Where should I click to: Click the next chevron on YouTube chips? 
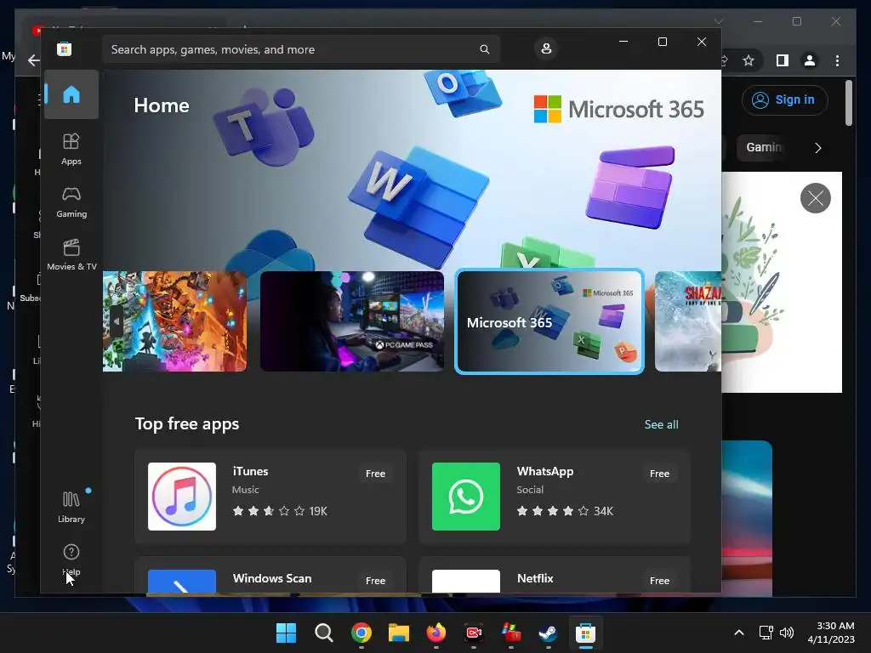pyautogui.click(x=817, y=148)
